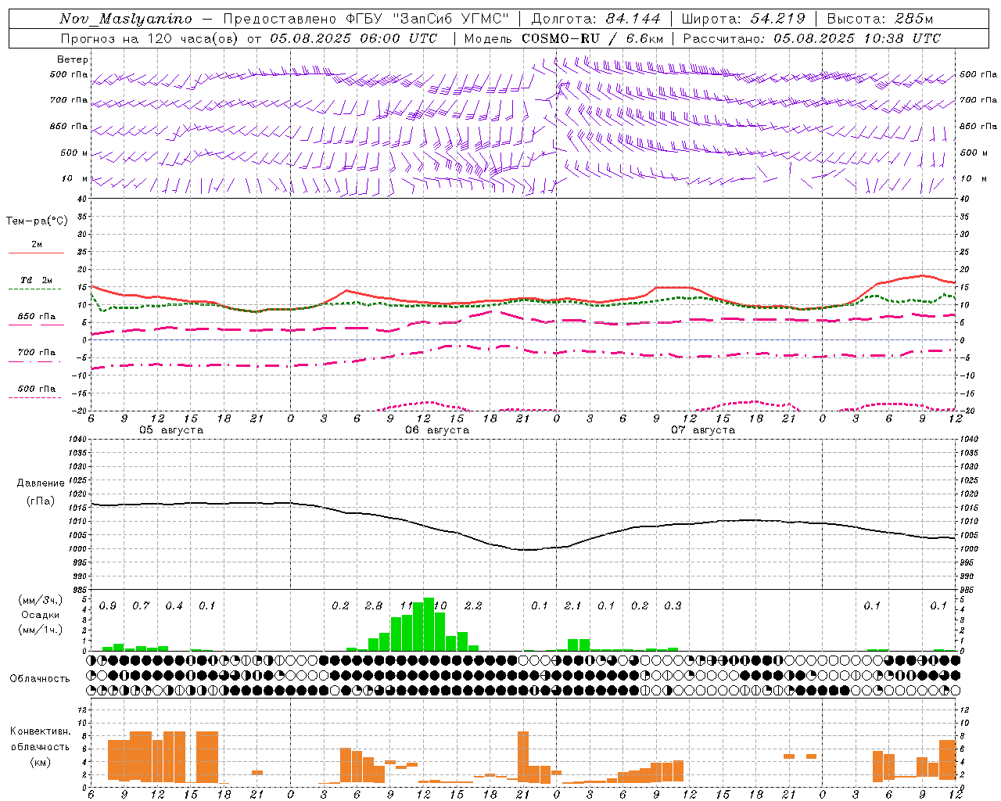Click the calculation time 10:38 UTC
This screenshot has height=801, width=1001.
(900, 38)
